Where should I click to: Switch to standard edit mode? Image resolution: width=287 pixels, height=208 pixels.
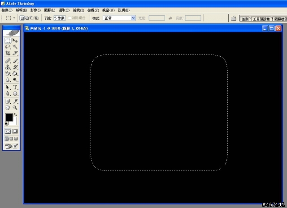8,132
